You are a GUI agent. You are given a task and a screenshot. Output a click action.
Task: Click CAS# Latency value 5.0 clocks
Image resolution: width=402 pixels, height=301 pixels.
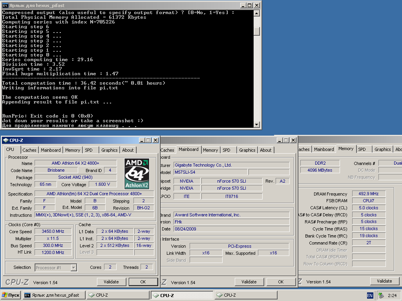coord(368,208)
